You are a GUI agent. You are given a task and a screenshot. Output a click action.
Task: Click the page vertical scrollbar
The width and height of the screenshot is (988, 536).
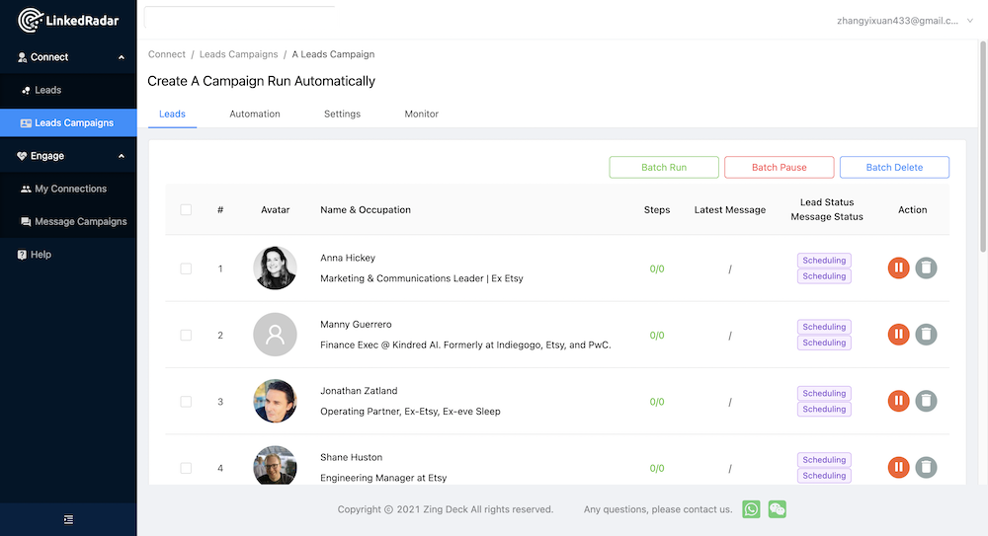(983, 148)
